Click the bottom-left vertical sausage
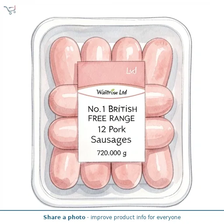The height and width of the screenshot is (224, 224). pos(64,168)
